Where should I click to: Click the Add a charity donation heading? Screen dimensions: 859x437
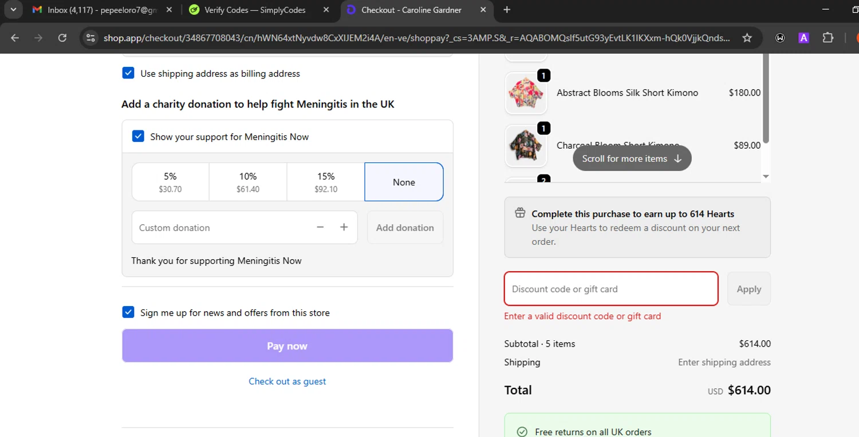(258, 104)
